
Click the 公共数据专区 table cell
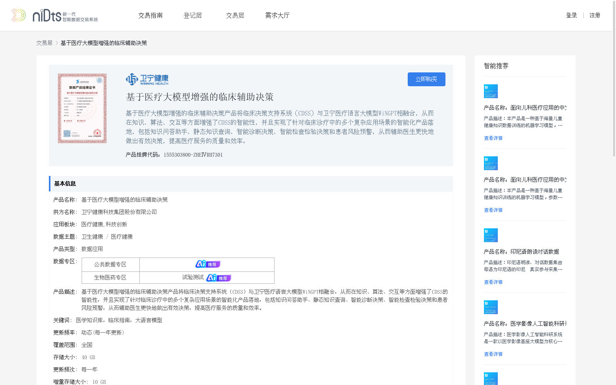coord(110,264)
